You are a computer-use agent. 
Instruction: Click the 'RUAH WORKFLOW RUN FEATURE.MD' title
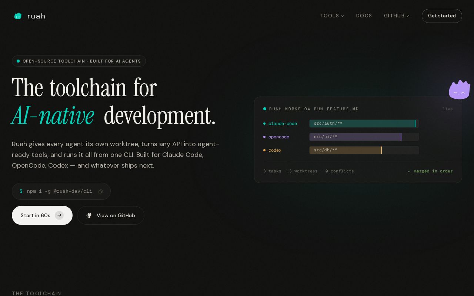[314, 109]
